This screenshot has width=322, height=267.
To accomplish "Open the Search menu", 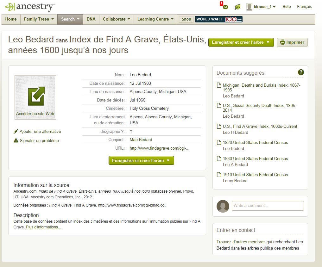I will pyautogui.click(x=70, y=19).
